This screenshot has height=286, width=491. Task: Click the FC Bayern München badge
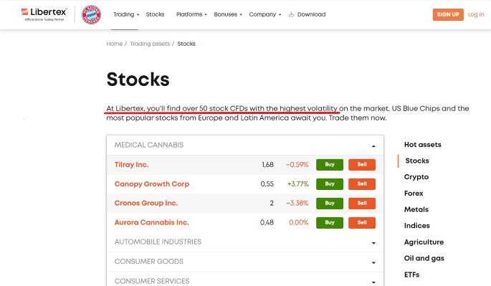tap(91, 14)
